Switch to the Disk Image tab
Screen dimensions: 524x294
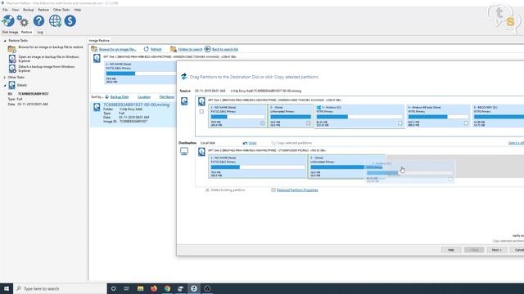click(10, 33)
